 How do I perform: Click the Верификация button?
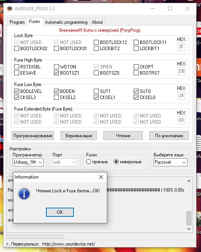[79, 136]
